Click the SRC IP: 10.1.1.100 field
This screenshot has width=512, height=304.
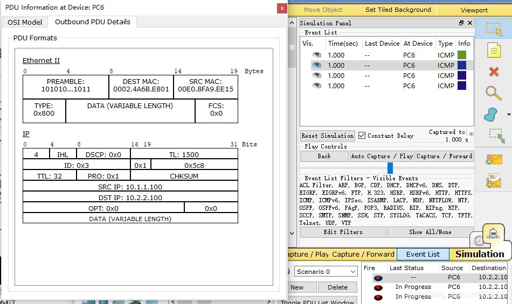[130, 187]
